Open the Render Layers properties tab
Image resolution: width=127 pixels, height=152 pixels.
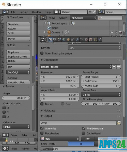pyautogui.click(x=55, y=40)
